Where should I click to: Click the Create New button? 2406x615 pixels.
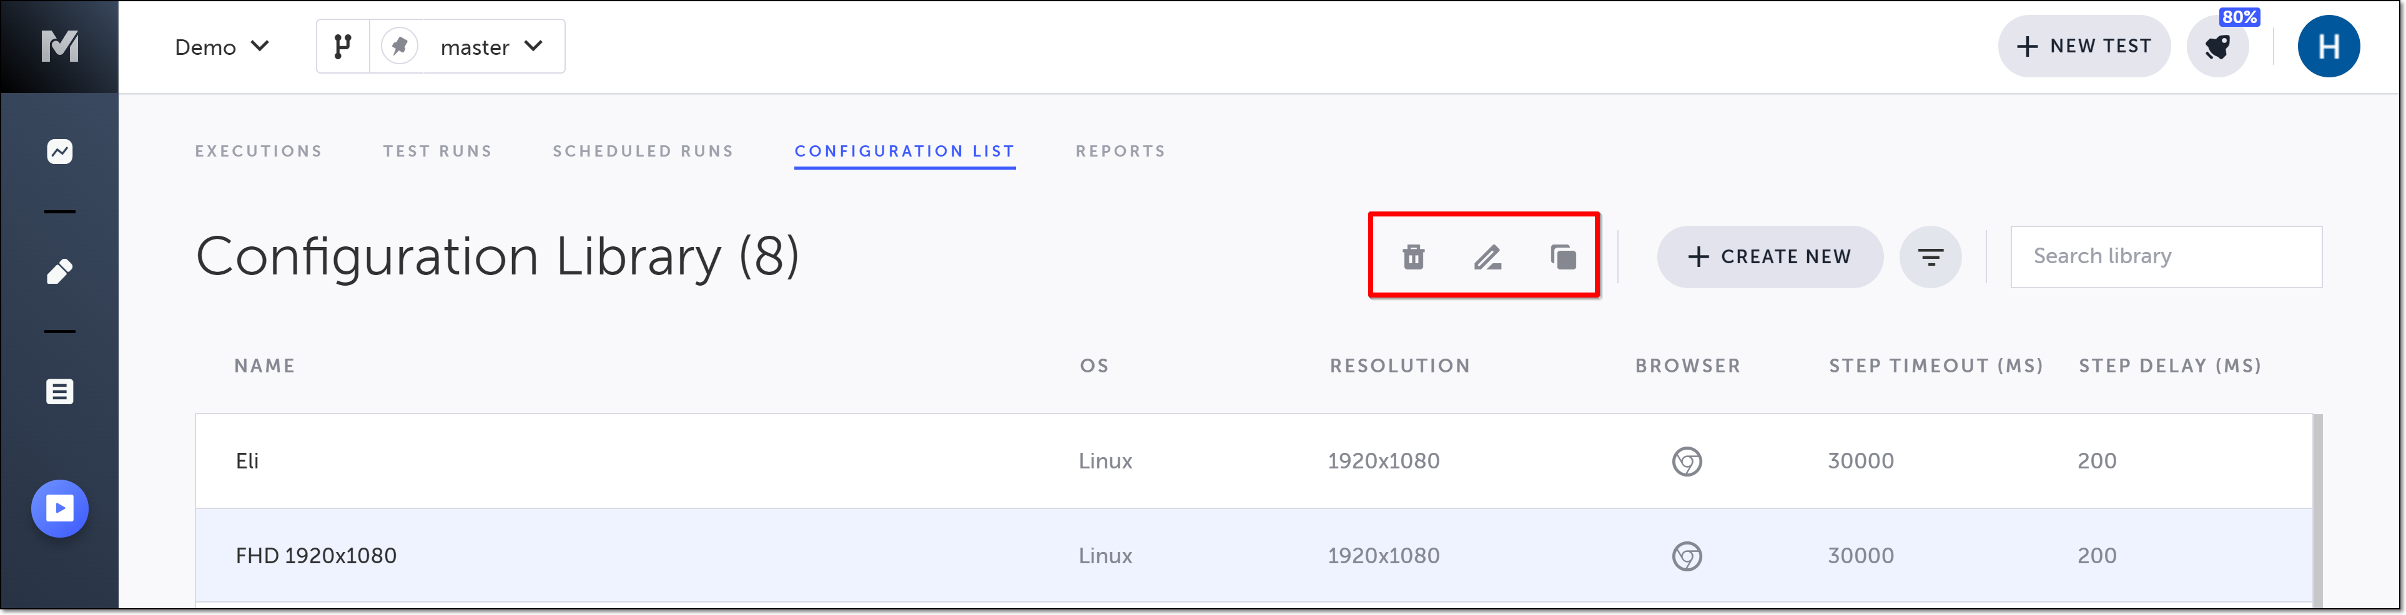[x=1769, y=256]
